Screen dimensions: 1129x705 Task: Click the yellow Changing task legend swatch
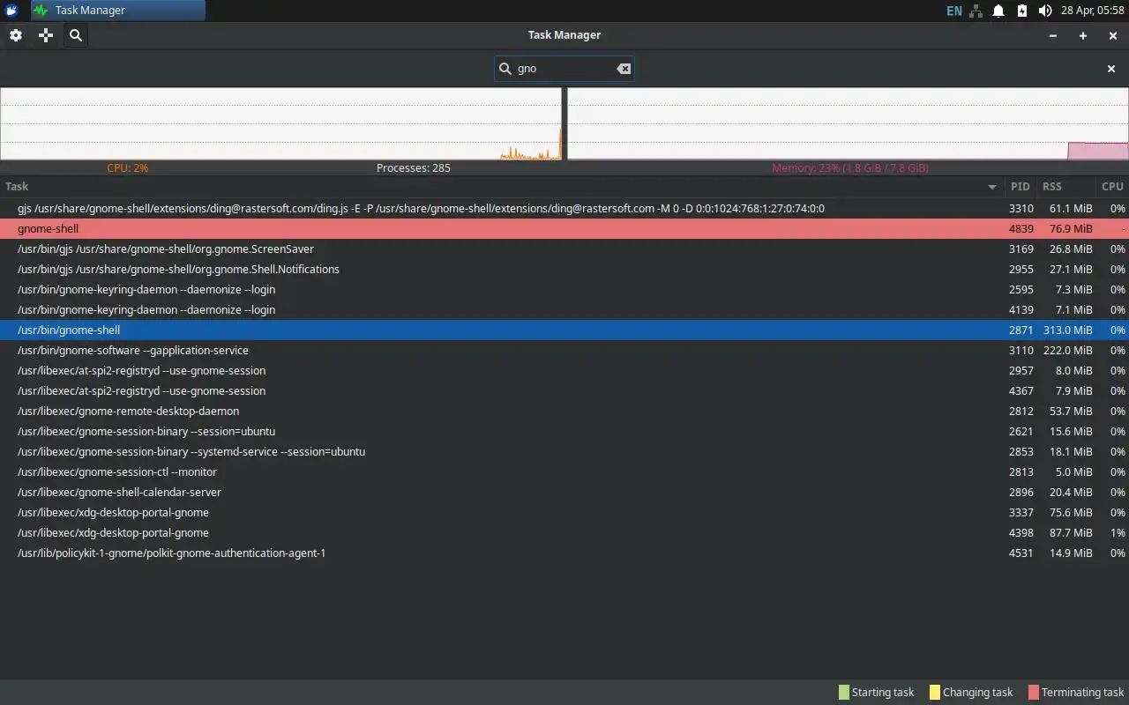935,693
